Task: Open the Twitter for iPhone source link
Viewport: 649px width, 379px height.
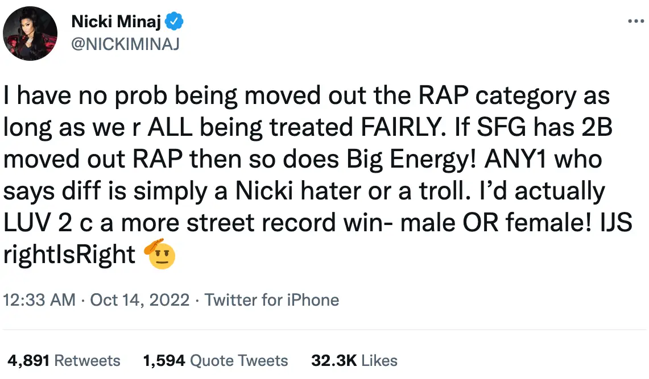Action: coord(272,300)
